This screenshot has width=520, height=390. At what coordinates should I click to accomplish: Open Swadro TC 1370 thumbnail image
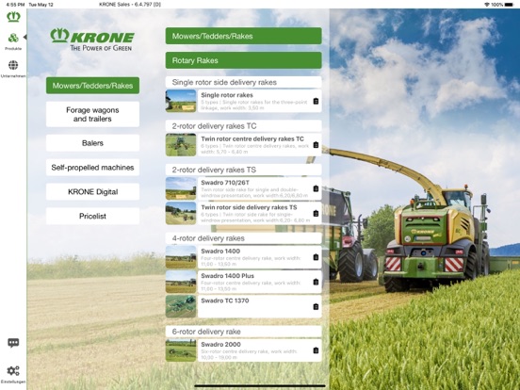coord(181,306)
